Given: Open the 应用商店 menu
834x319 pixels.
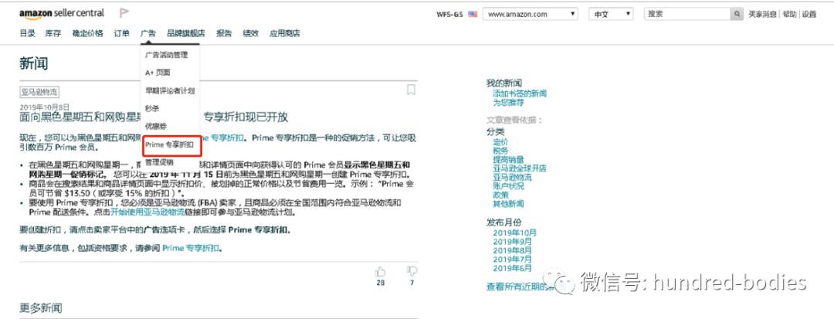Looking at the screenshot, I should [x=284, y=33].
